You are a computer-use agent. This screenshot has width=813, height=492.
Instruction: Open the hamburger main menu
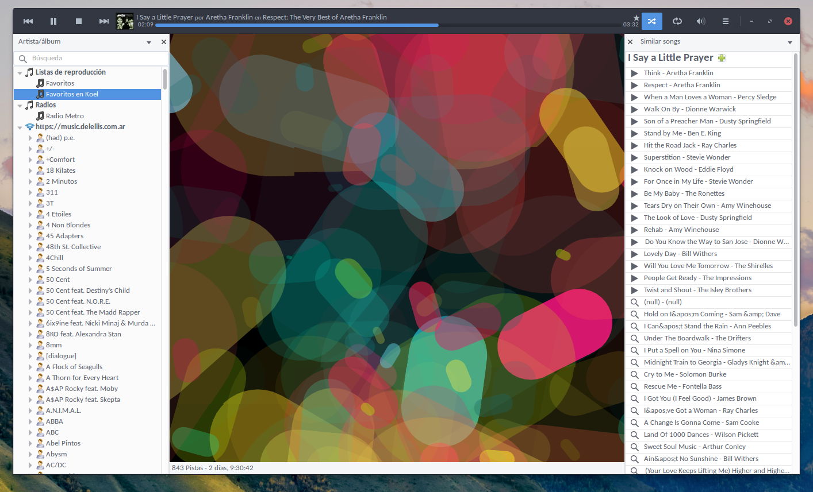[x=726, y=21]
